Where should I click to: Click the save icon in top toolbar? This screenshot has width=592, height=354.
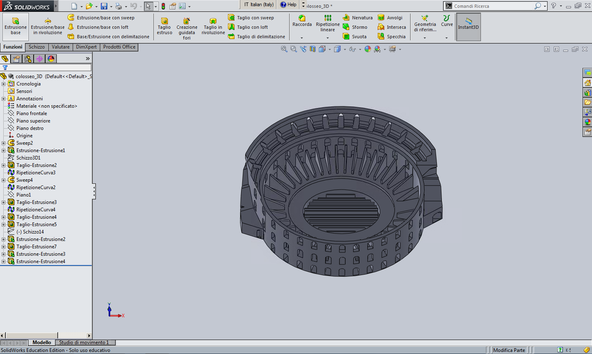(104, 6)
